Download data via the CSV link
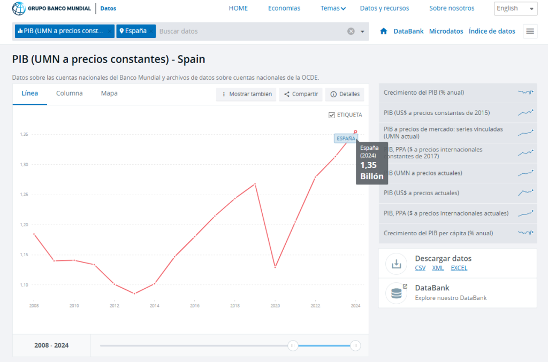 (420, 268)
